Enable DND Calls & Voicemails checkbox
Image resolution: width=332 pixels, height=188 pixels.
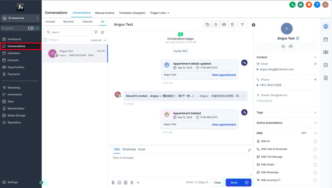coord(315,149)
